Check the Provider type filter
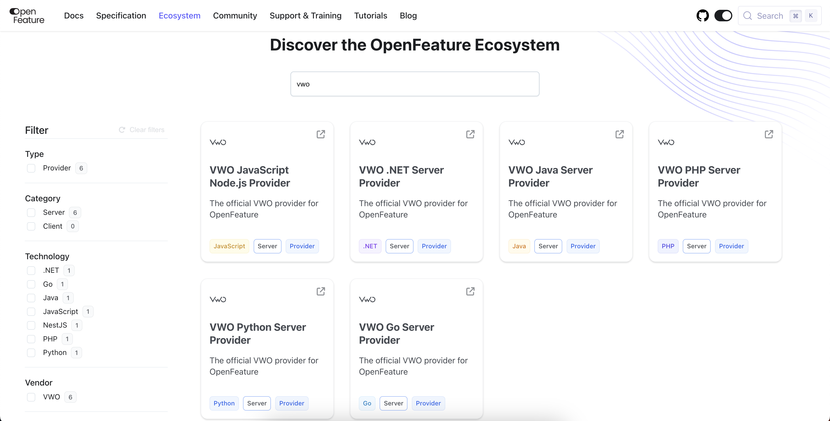 point(31,168)
